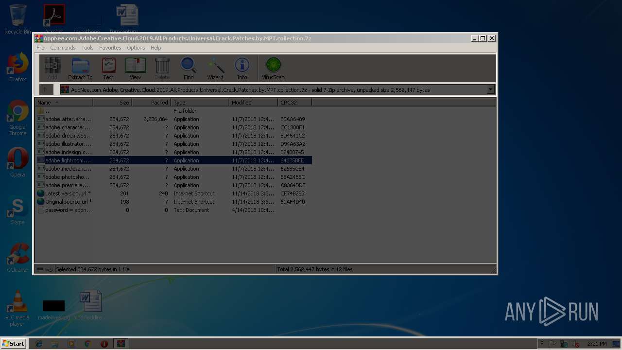This screenshot has width=622, height=350.
Task: Sort by the Packed column header
Action: coord(151,103)
